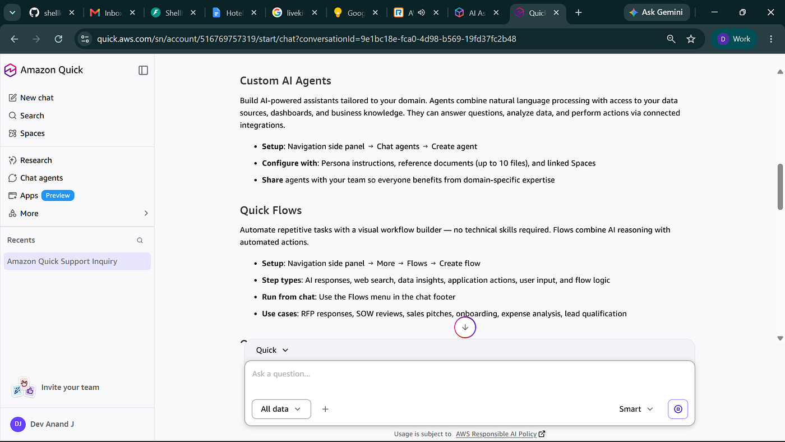This screenshot has width=785, height=442.
Task: Click the scroll-to-bottom arrow button
Action: pos(465,328)
